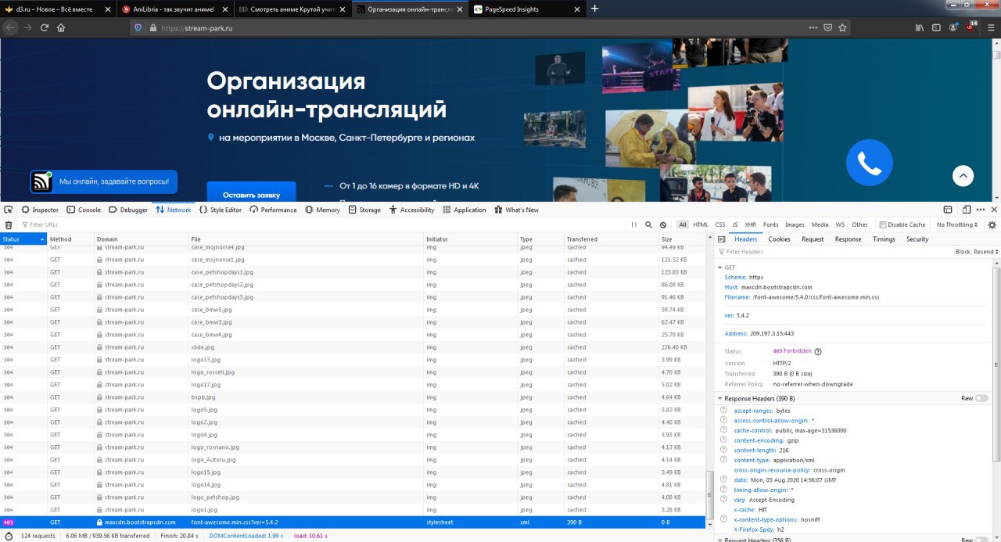Open the Timings tab in request details
Screen dimensions: 1001x542
pos(884,239)
